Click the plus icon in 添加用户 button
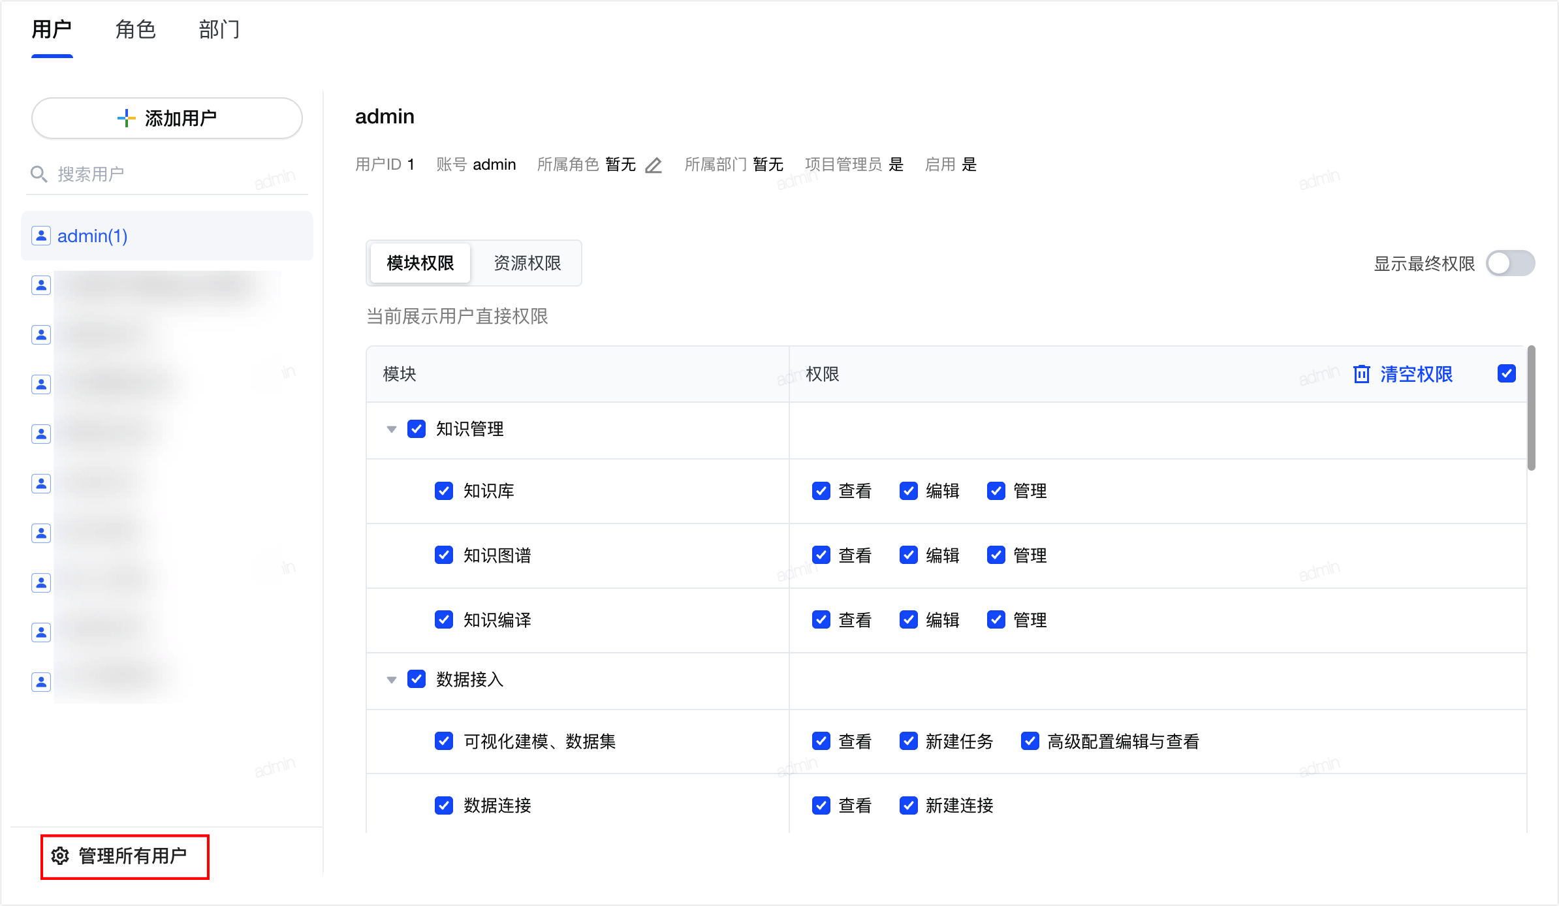 click(126, 118)
